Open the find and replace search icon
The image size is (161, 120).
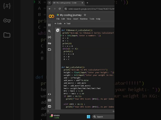[x=49, y=31]
